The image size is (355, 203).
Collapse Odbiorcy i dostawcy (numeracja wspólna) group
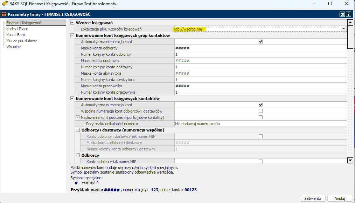(x=78, y=130)
